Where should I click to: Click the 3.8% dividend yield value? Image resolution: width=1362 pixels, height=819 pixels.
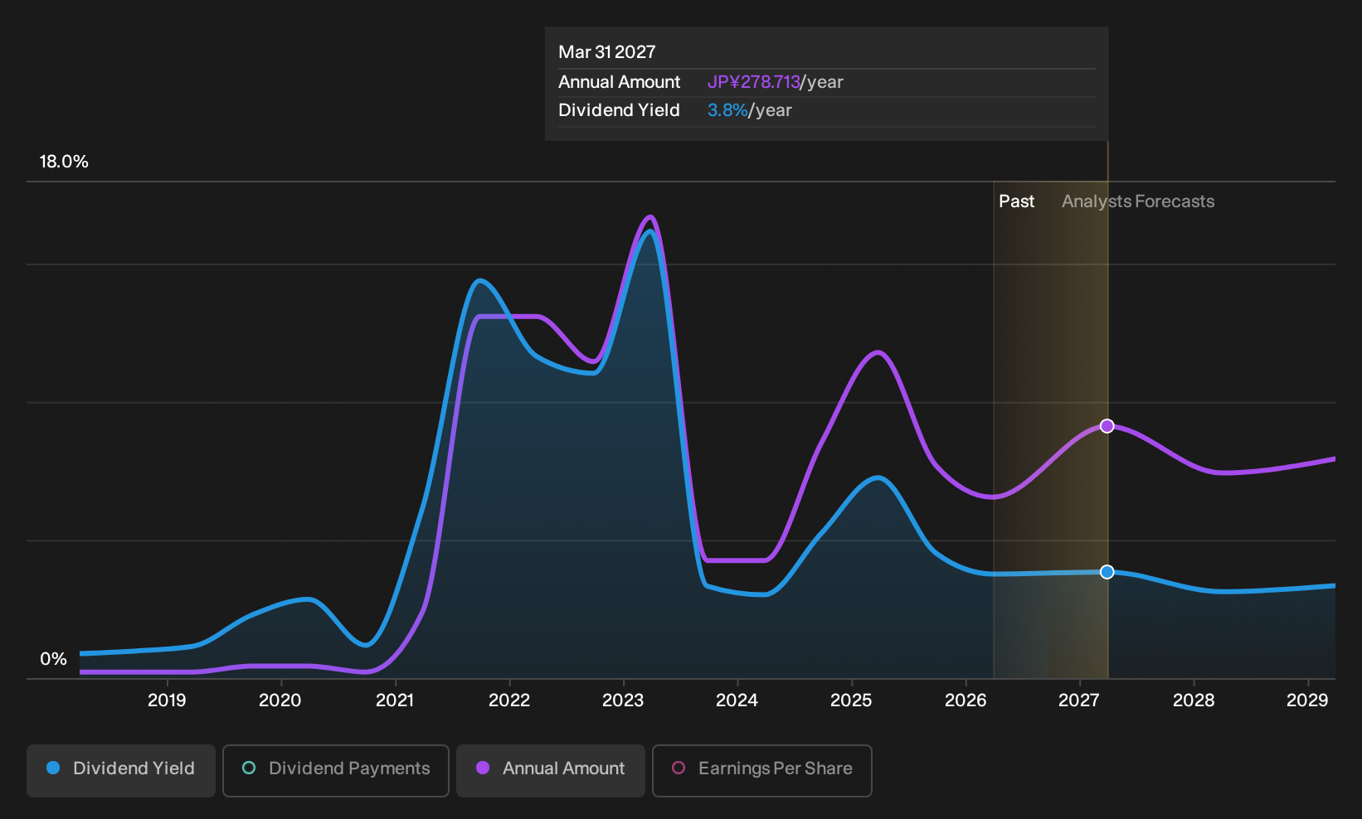coord(727,110)
